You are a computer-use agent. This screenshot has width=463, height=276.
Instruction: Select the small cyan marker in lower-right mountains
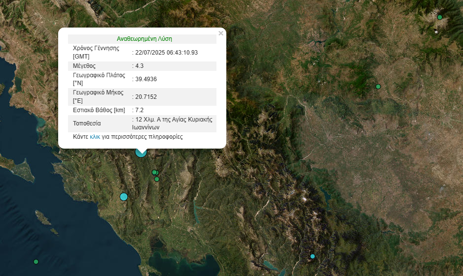tap(312, 256)
